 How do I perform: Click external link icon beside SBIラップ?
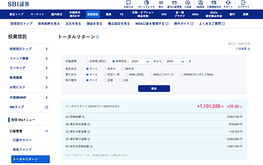(47, 107)
